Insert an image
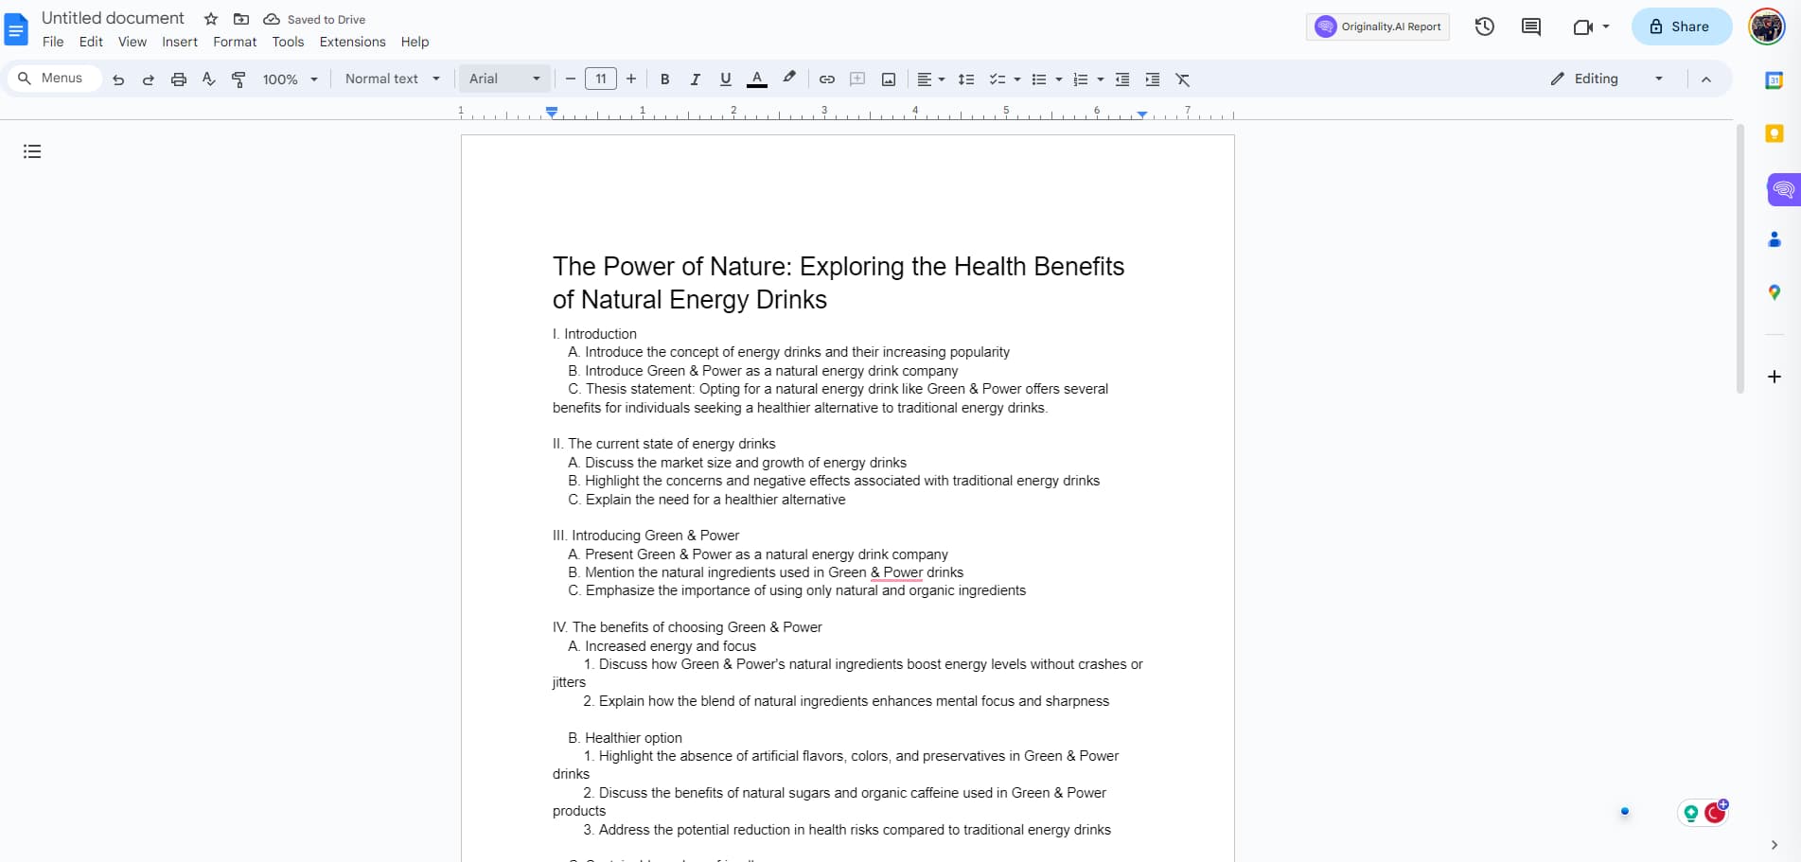 [888, 79]
